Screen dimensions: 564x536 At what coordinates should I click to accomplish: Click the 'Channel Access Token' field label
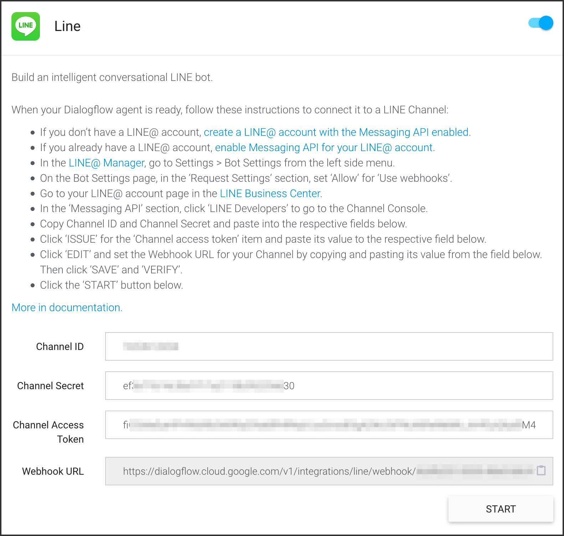point(48,432)
